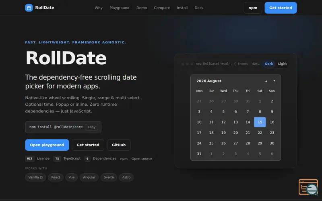Select date 7 in the calendar

(x=248, y=112)
